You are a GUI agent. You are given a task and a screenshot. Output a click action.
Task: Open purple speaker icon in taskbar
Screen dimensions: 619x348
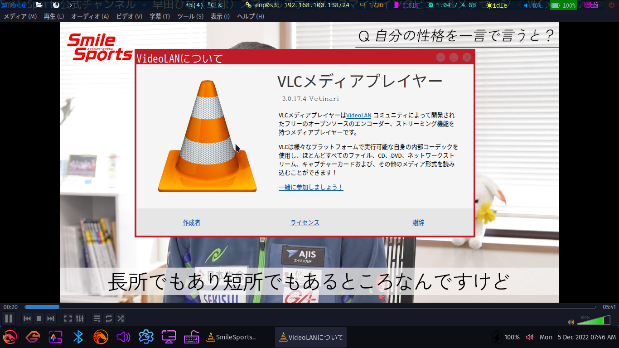[x=123, y=337]
